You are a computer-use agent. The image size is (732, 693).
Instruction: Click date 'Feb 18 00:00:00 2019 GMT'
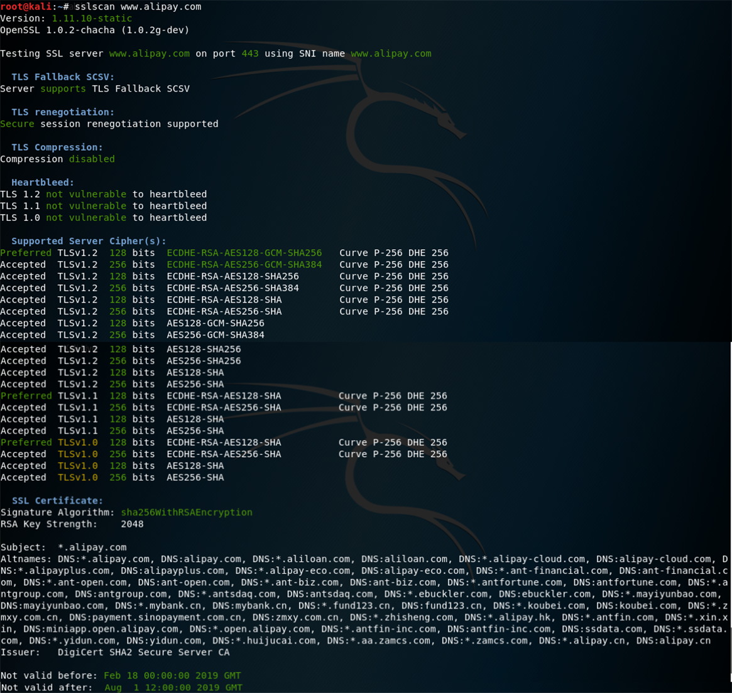[172, 676]
